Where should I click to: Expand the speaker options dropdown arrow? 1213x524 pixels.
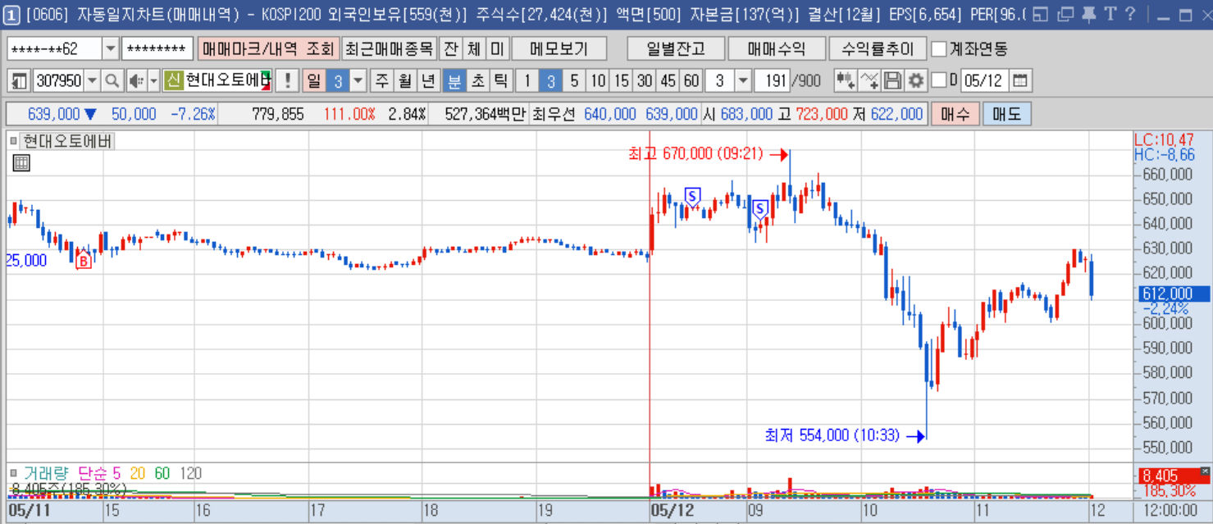(154, 80)
